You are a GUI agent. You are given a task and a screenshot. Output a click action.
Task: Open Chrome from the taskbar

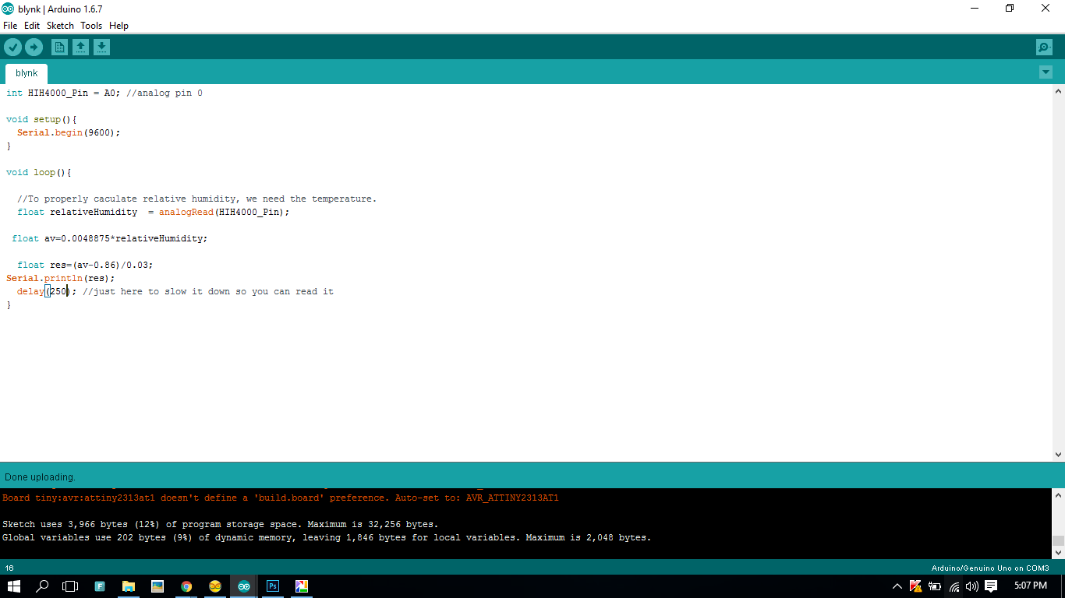[186, 586]
